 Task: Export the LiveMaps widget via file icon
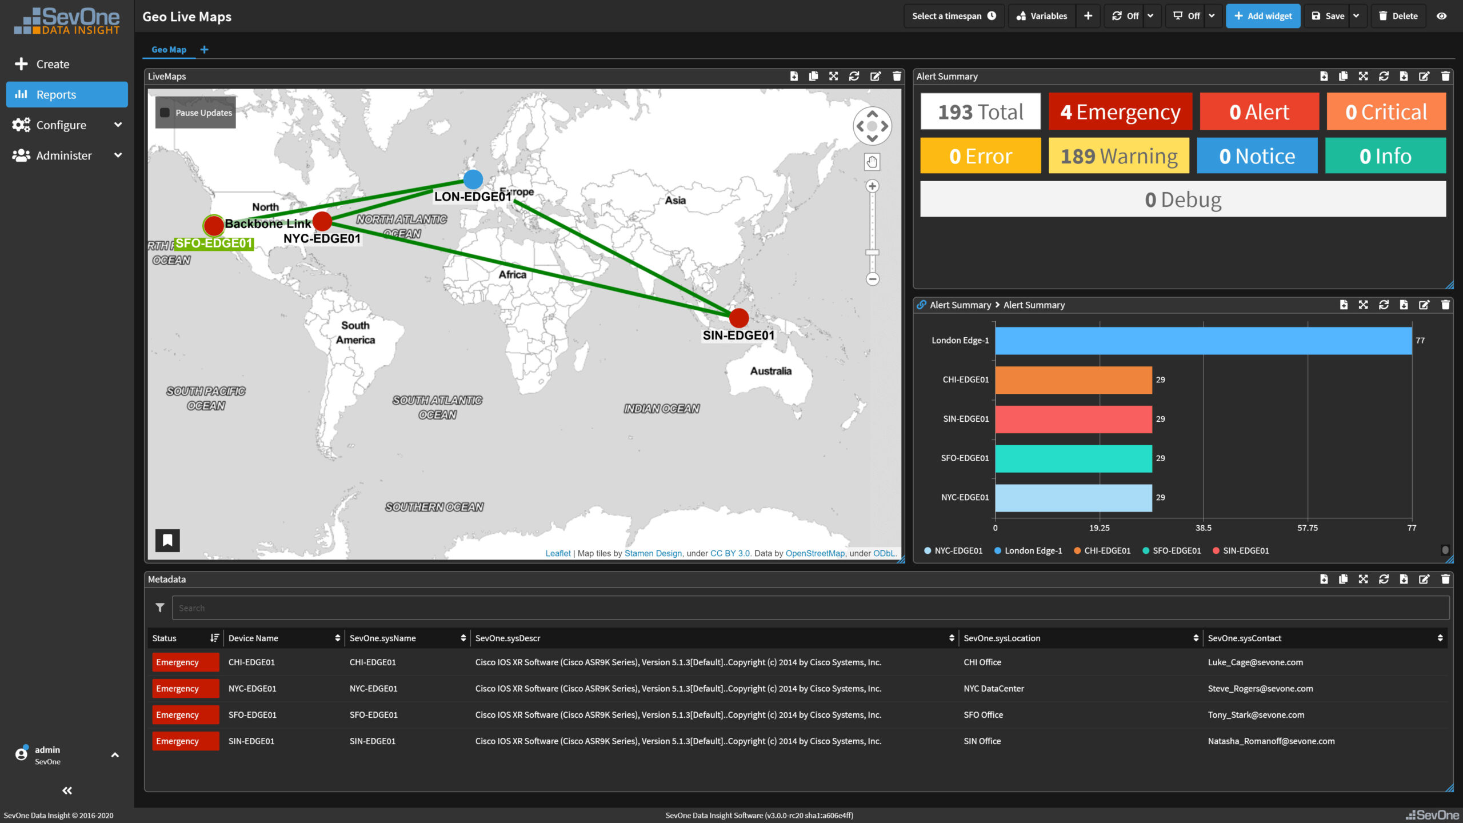coord(794,76)
